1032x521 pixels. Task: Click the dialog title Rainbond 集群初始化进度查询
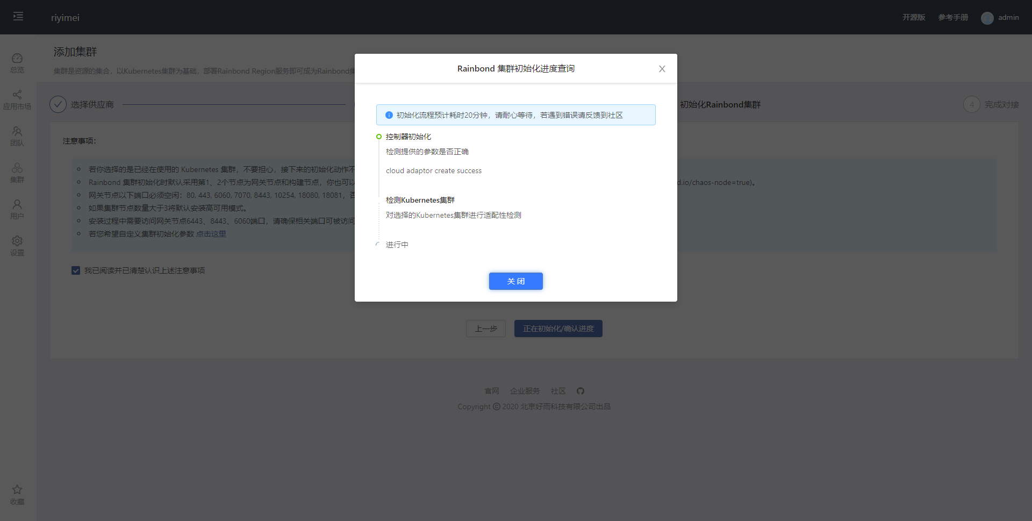(x=516, y=68)
